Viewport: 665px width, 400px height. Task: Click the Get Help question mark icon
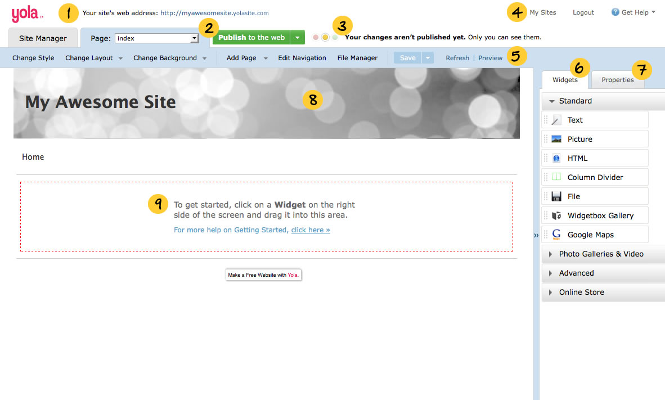click(x=615, y=12)
